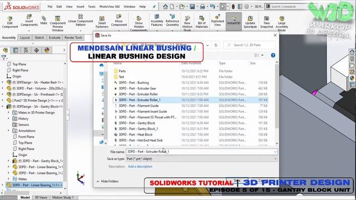356x200 pixels.
Task: Click the Edit Component tool
Action: (10, 22)
